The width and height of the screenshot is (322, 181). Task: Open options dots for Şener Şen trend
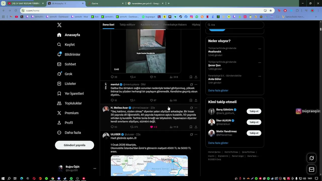[x=260, y=63]
